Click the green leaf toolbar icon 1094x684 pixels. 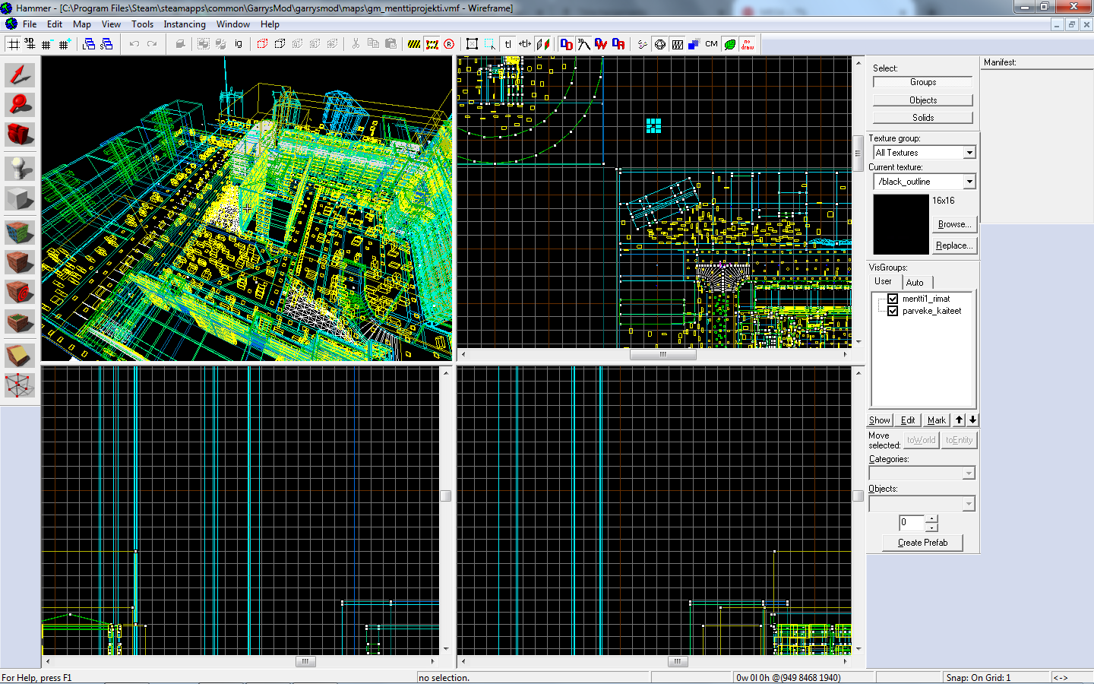(729, 44)
